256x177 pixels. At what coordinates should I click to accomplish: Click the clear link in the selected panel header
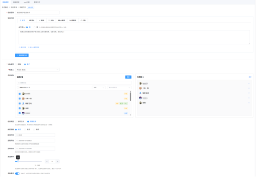250,77
